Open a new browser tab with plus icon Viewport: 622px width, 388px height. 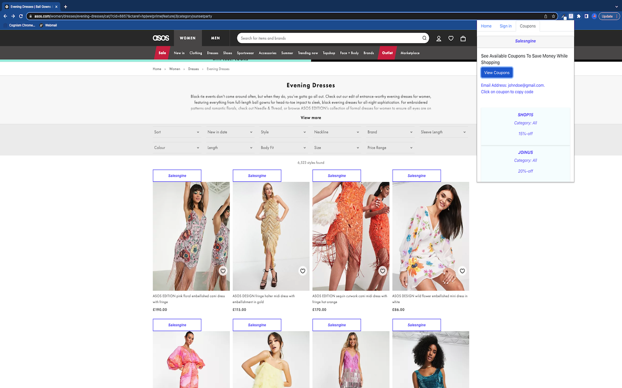coord(66,7)
